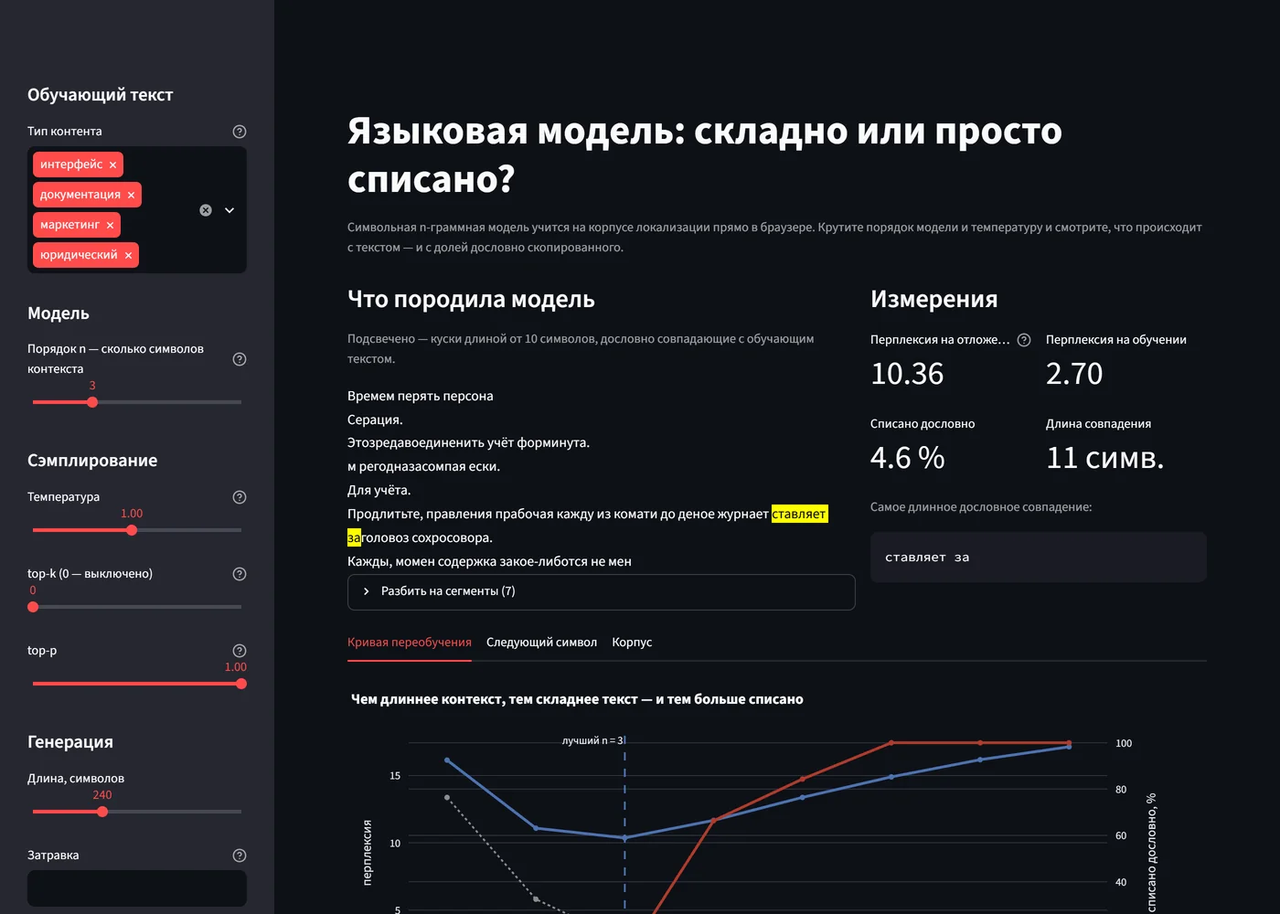Click the Сэмплирование sidebar heading

pos(92,461)
